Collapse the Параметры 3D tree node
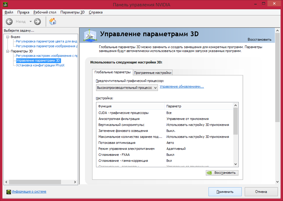The height and width of the screenshot is (201, 283). (7, 51)
